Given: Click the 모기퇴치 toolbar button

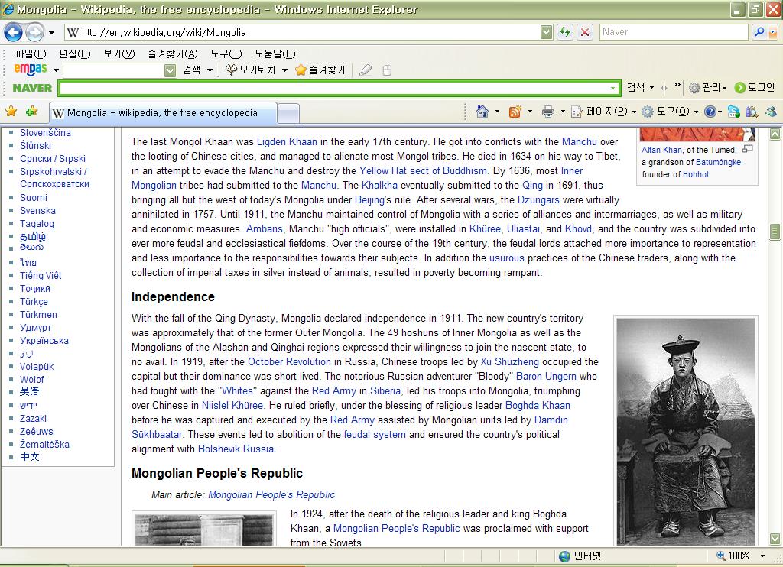Looking at the screenshot, I should click(x=251, y=70).
